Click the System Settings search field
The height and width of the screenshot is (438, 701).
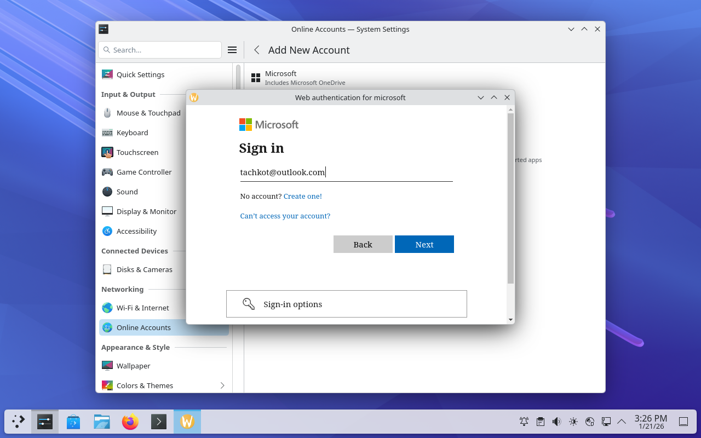[160, 50]
